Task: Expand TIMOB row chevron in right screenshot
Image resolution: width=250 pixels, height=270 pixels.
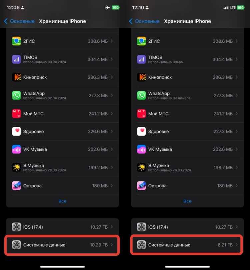Action: tap(237, 59)
